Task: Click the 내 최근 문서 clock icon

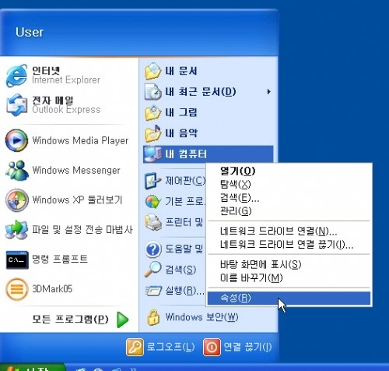Action: [153, 92]
